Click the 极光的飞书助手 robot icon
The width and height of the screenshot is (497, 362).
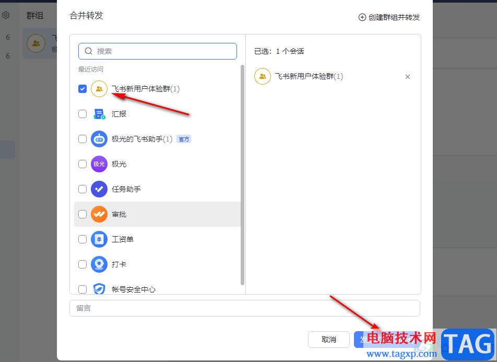coord(99,139)
